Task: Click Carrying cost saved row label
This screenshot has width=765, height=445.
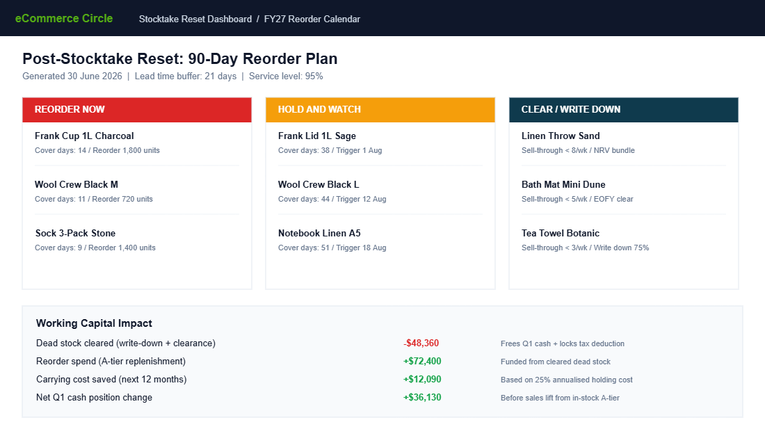Action: (111, 380)
